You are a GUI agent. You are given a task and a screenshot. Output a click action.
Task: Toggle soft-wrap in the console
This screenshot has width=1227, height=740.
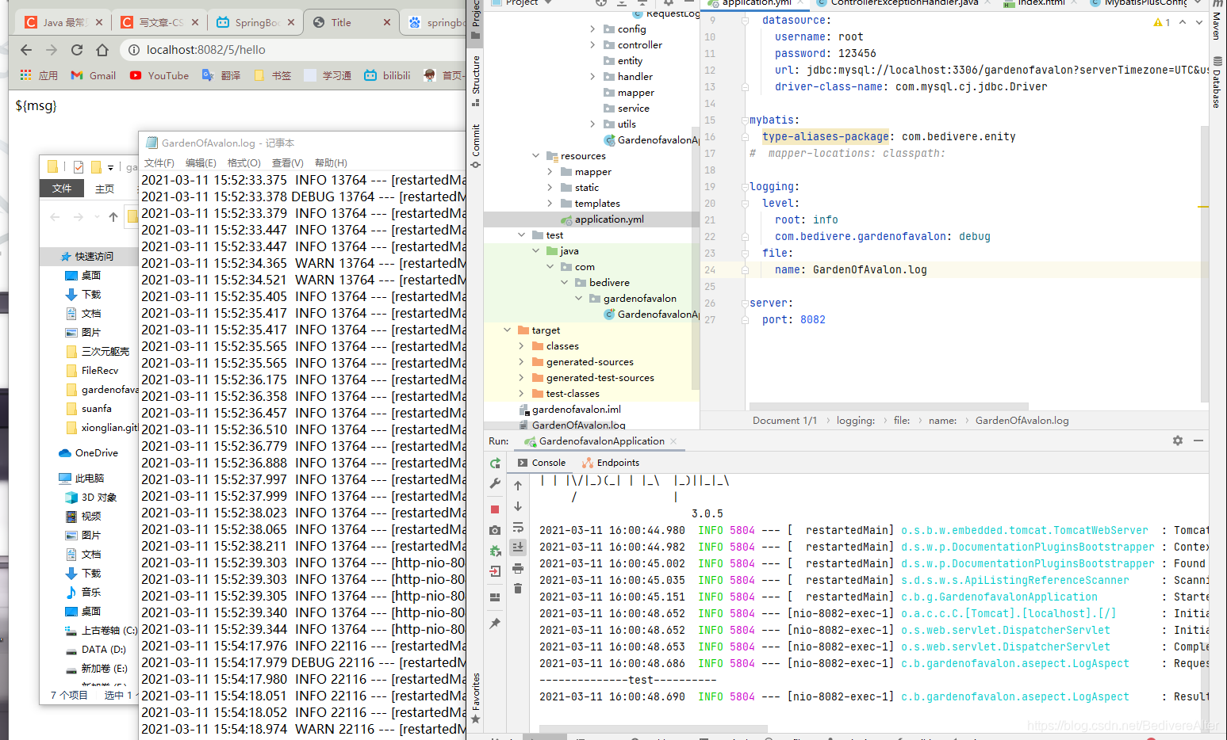click(518, 527)
